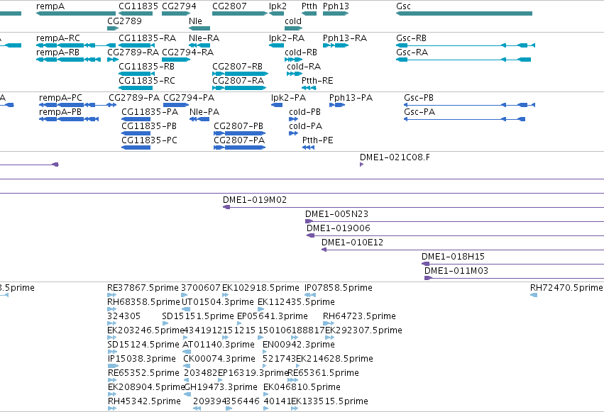Click the Nle-PA protein feature
This screenshot has width=604, height=412.
[199, 119]
